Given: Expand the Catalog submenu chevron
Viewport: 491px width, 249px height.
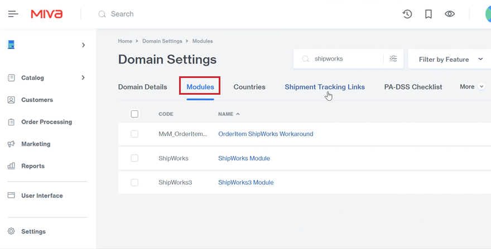Looking at the screenshot, I should [x=83, y=77].
